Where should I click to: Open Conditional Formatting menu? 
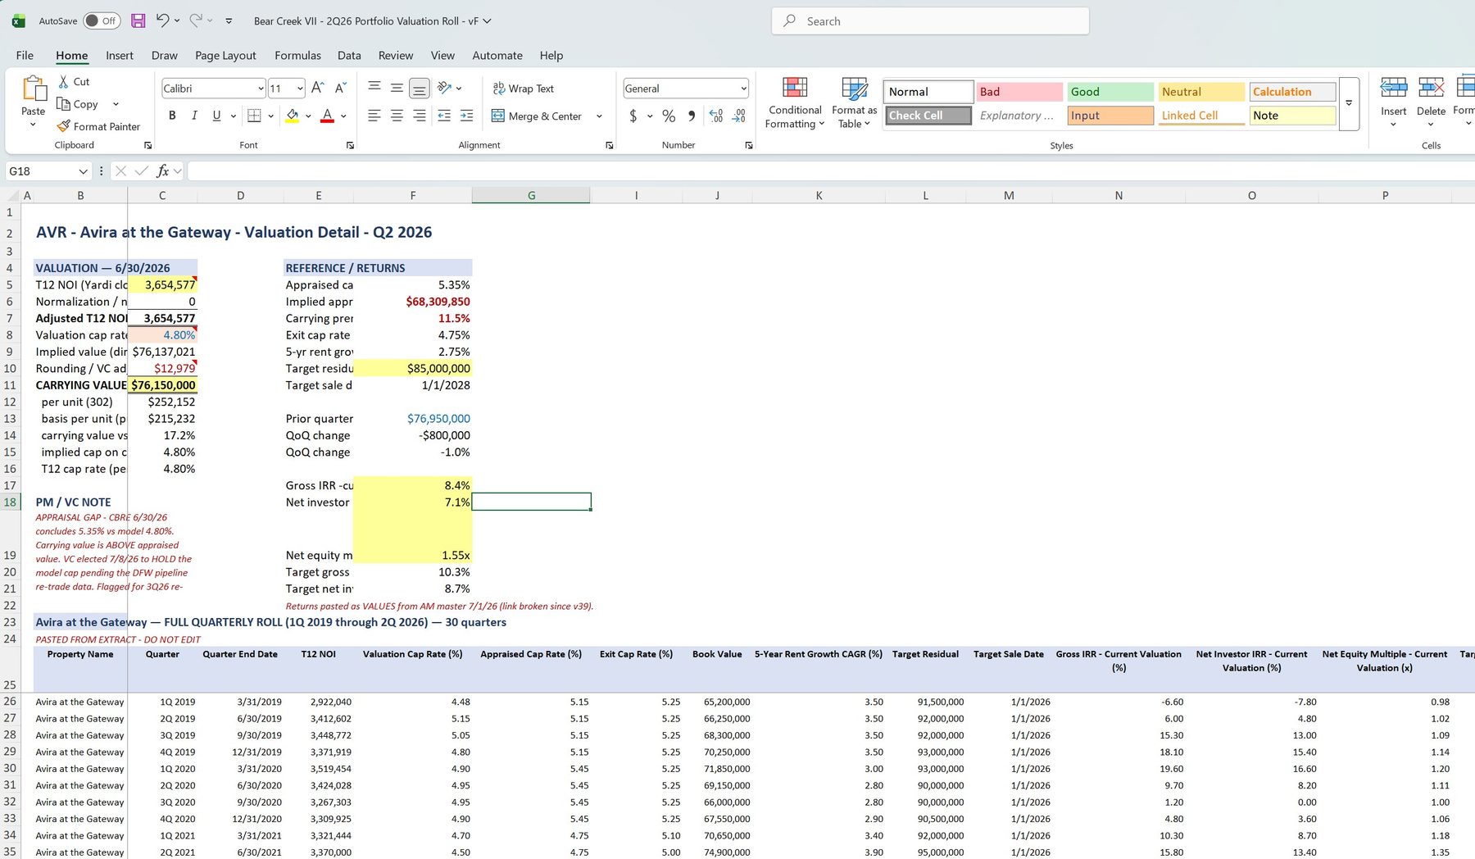point(794,102)
